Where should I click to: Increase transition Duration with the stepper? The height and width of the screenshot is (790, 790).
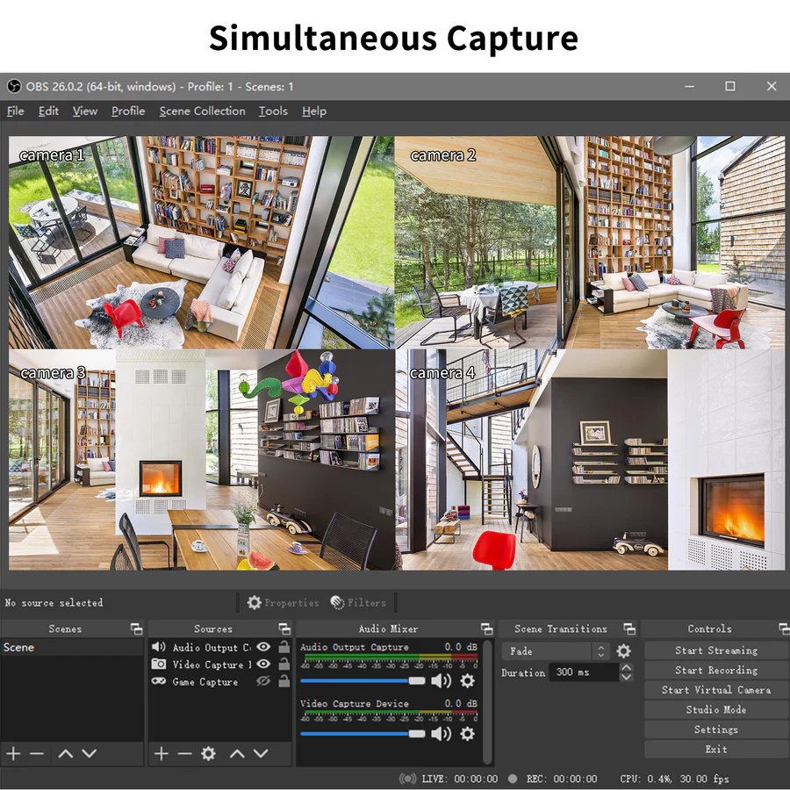(x=627, y=667)
